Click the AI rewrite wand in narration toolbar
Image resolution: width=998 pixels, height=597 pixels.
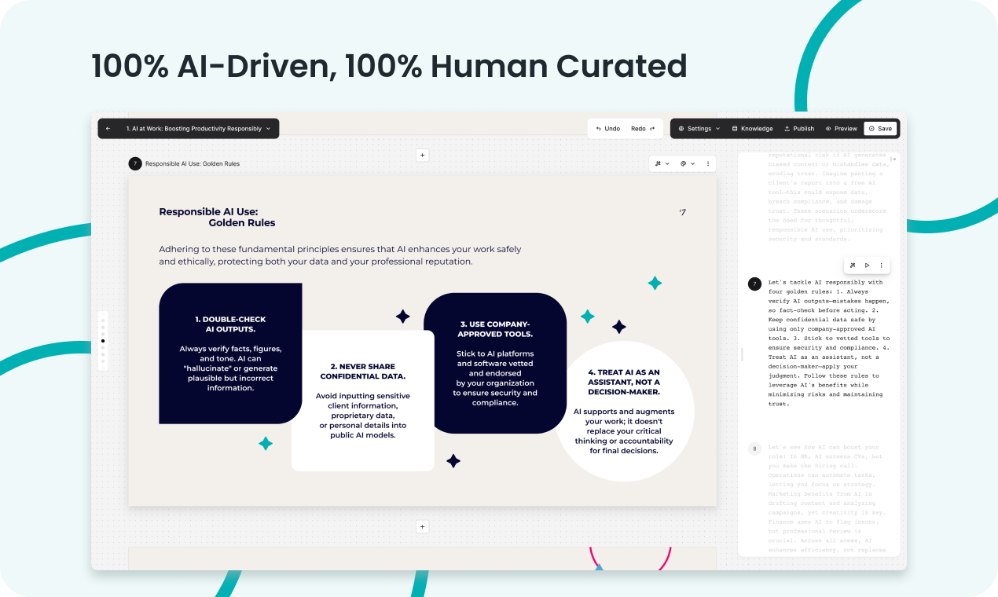(x=853, y=266)
